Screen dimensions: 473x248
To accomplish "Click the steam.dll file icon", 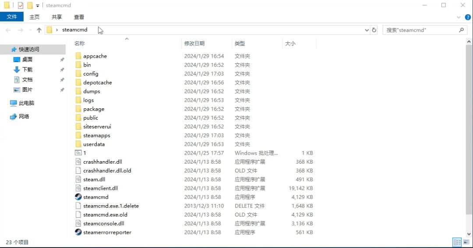I will 78,179.
